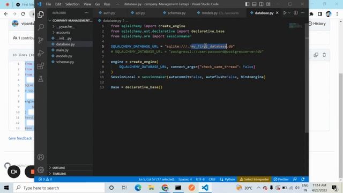Switch to Chrome from taskbar

[x=165, y=188]
